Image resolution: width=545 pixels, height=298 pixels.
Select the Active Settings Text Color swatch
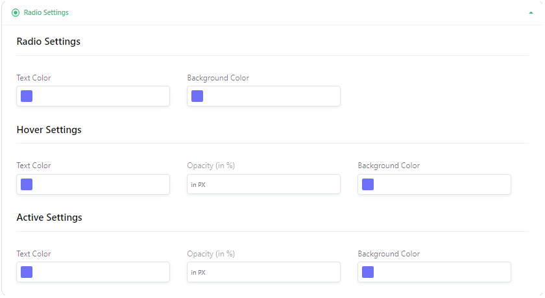(x=27, y=272)
